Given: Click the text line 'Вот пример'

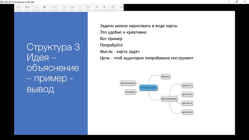Looking at the screenshot, I should 111,39.
